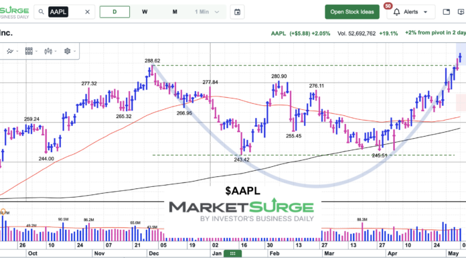Switch to the Daily (D) chart

[114, 12]
